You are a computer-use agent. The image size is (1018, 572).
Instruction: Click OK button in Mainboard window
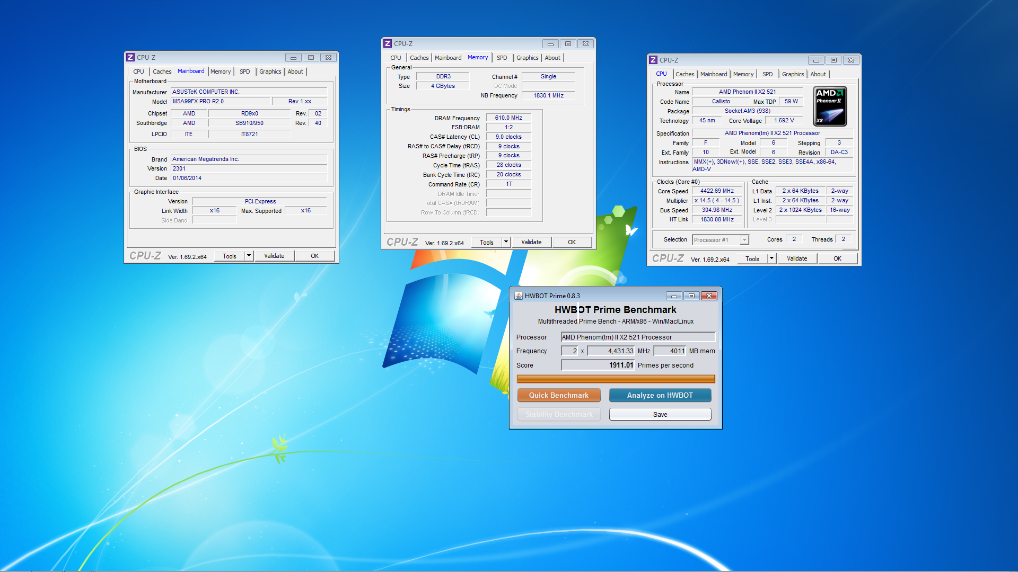click(x=314, y=256)
